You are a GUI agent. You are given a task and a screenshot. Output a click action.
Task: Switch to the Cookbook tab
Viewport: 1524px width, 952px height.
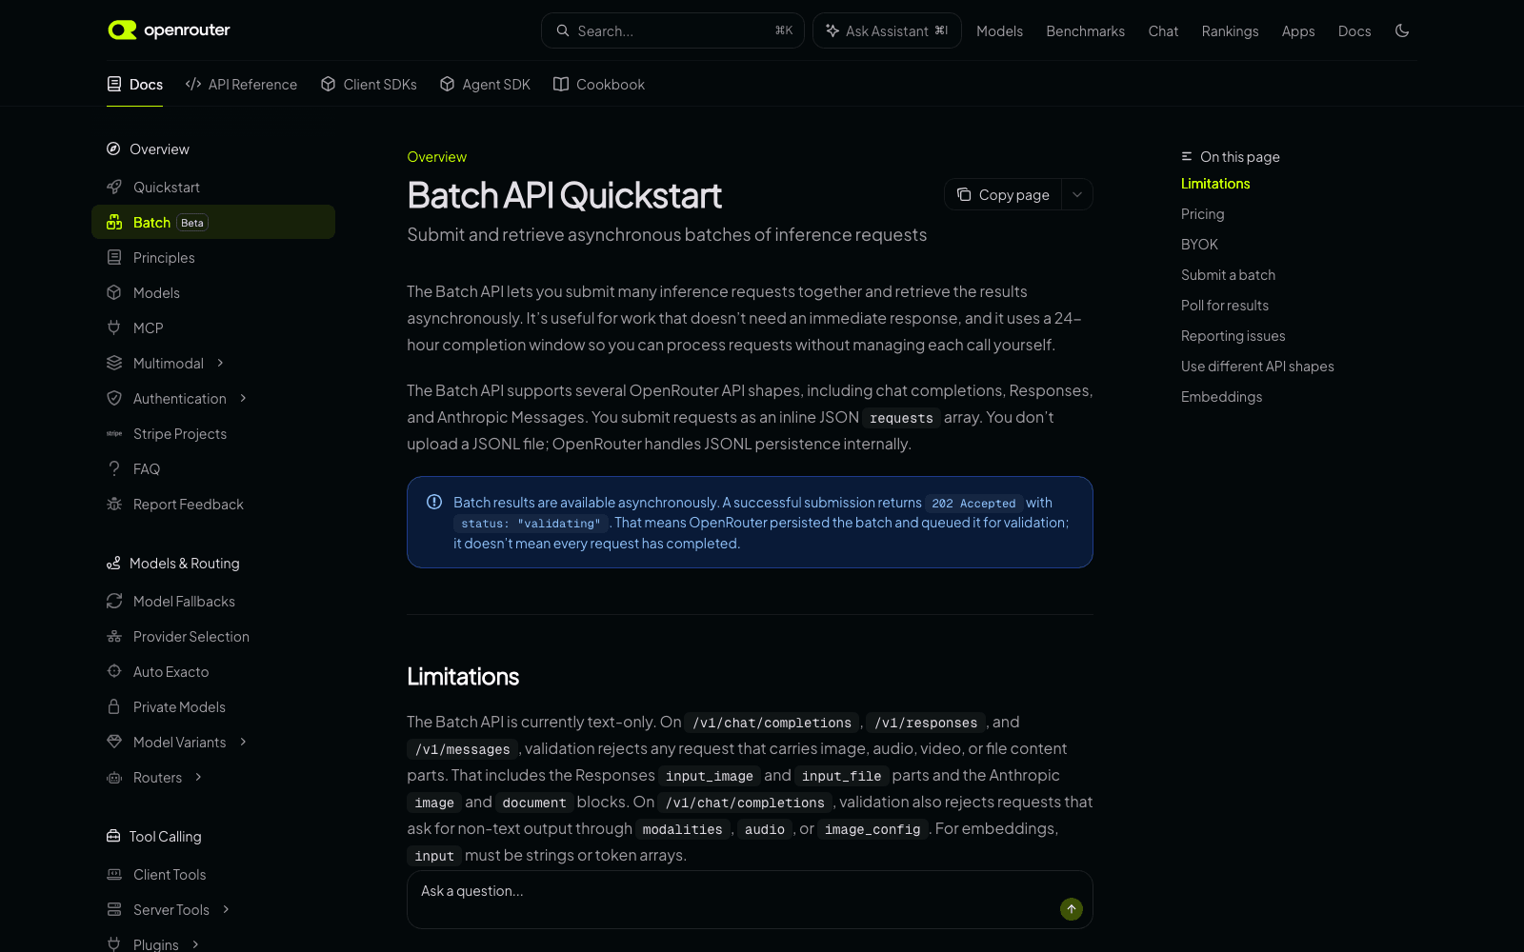coord(599,85)
